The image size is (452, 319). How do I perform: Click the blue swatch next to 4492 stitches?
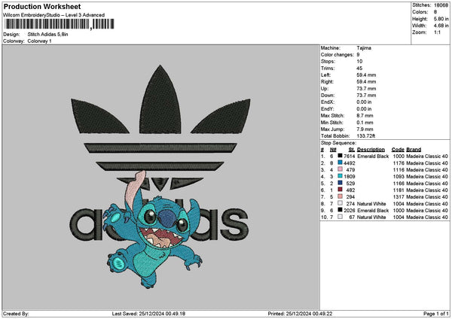341,163
